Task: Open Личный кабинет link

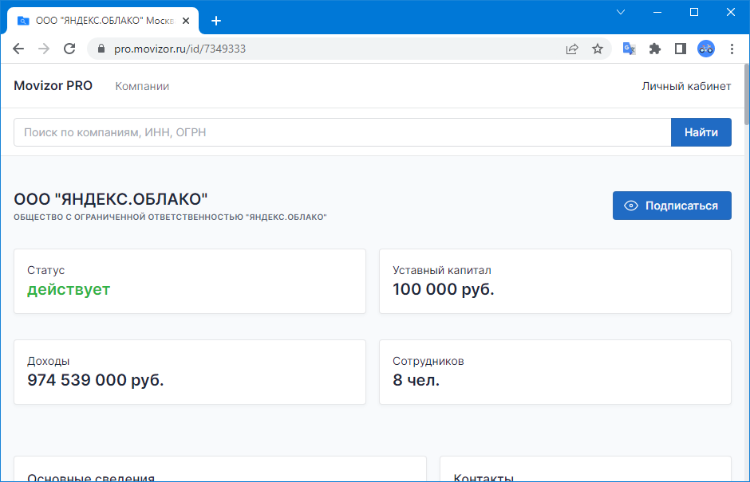Action: pos(686,86)
